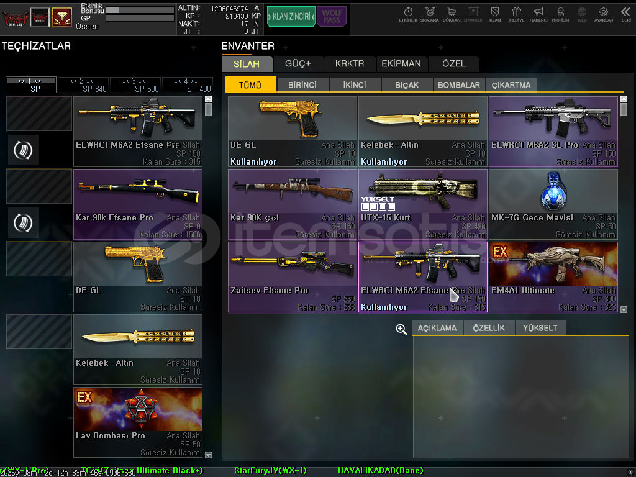Select Zaitsev Efsane Pro sniper
636x477 pixels.
pos(293,277)
